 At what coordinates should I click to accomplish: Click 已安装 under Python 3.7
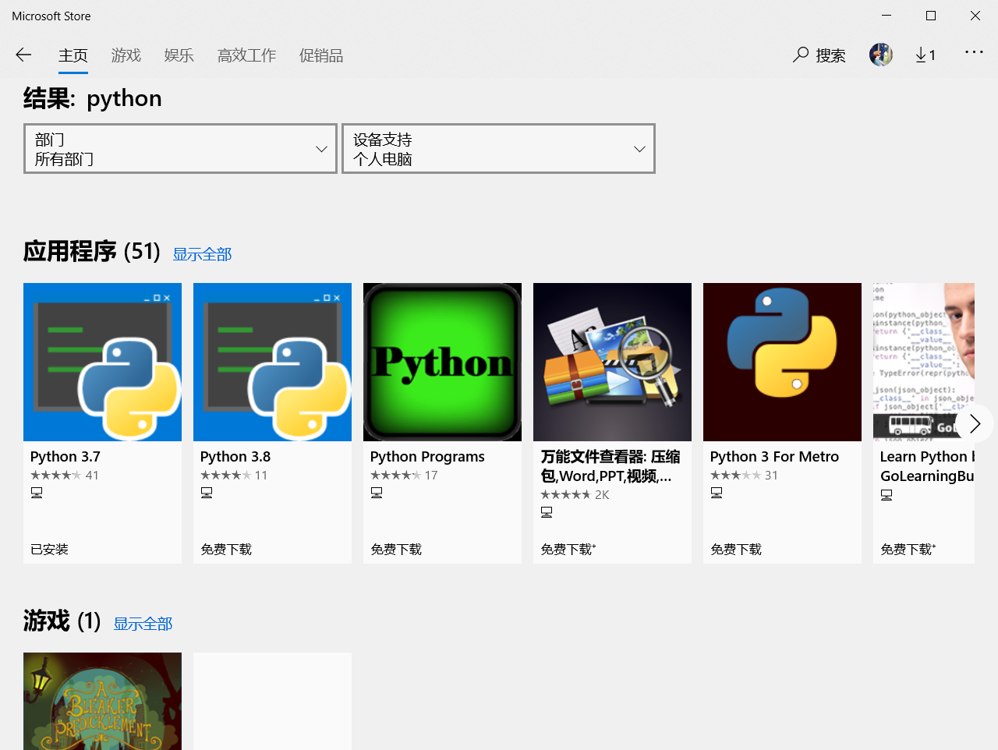tap(50, 550)
